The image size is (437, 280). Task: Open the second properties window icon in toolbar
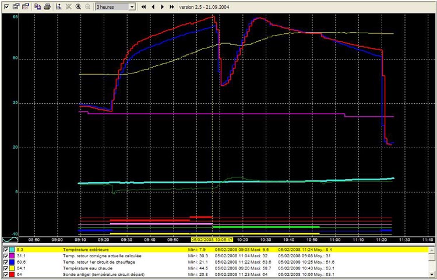point(25,6)
